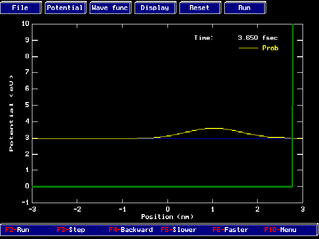Click F4-Backward to reverse time
319x239 pixels.
pos(131,230)
